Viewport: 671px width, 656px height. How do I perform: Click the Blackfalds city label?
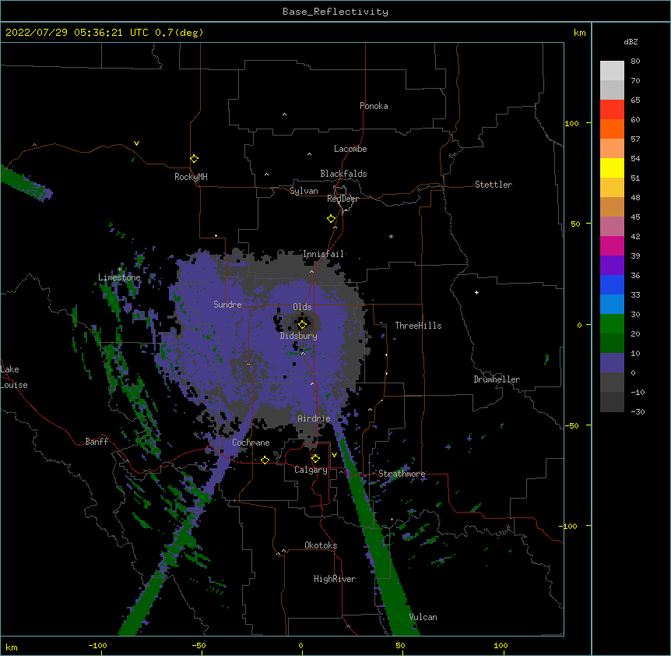[343, 174]
